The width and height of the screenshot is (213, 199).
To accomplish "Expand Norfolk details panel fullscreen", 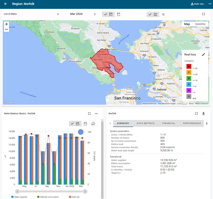I will pos(196,114).
